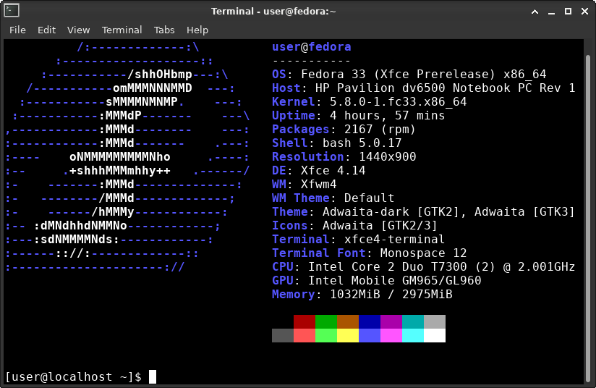Click the bright magenta color block

point(391,335)
